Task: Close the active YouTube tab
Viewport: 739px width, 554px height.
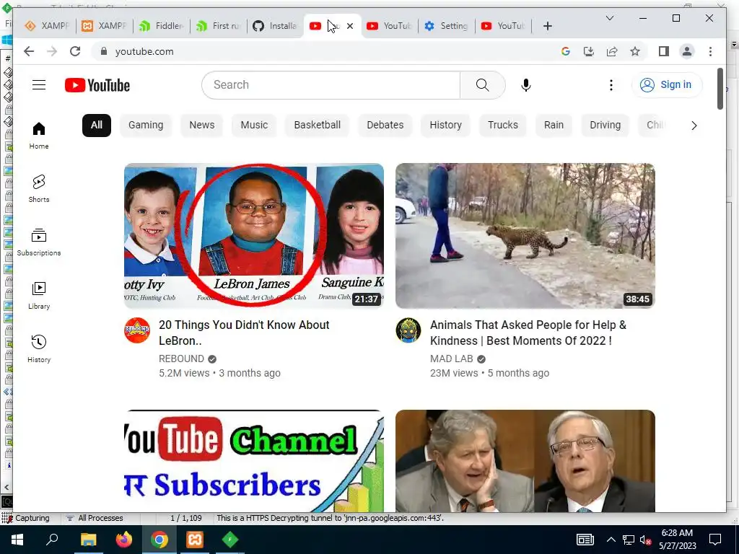Action: coord(350,26)
